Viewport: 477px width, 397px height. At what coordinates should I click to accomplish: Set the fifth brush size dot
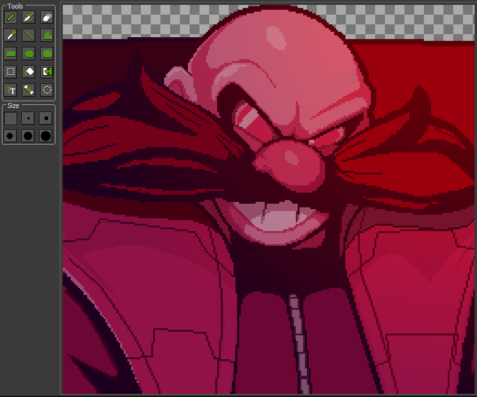[28, 136]
